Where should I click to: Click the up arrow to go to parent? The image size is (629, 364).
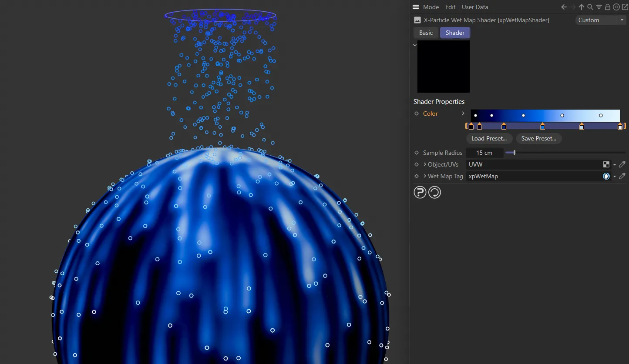point(581,7)
